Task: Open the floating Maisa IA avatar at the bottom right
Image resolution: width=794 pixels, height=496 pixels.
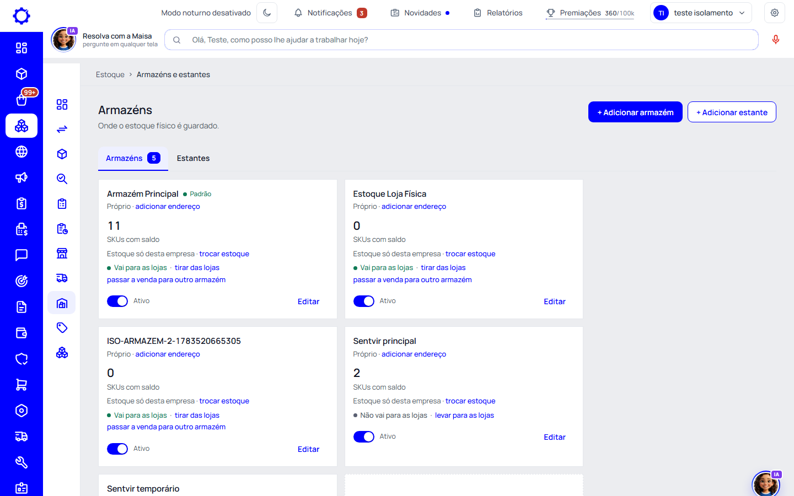Action: [x=766, y=484]
